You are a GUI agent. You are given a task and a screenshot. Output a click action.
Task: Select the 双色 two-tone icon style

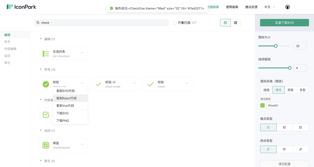[290, 90]
